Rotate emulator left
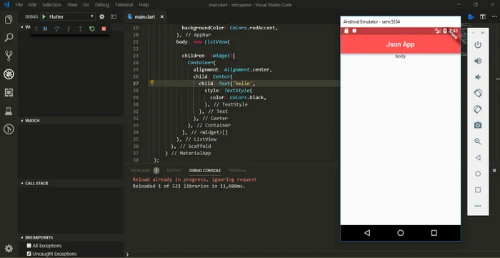The width and height of the screenshot is (500, 258). [x=478, y=93]
